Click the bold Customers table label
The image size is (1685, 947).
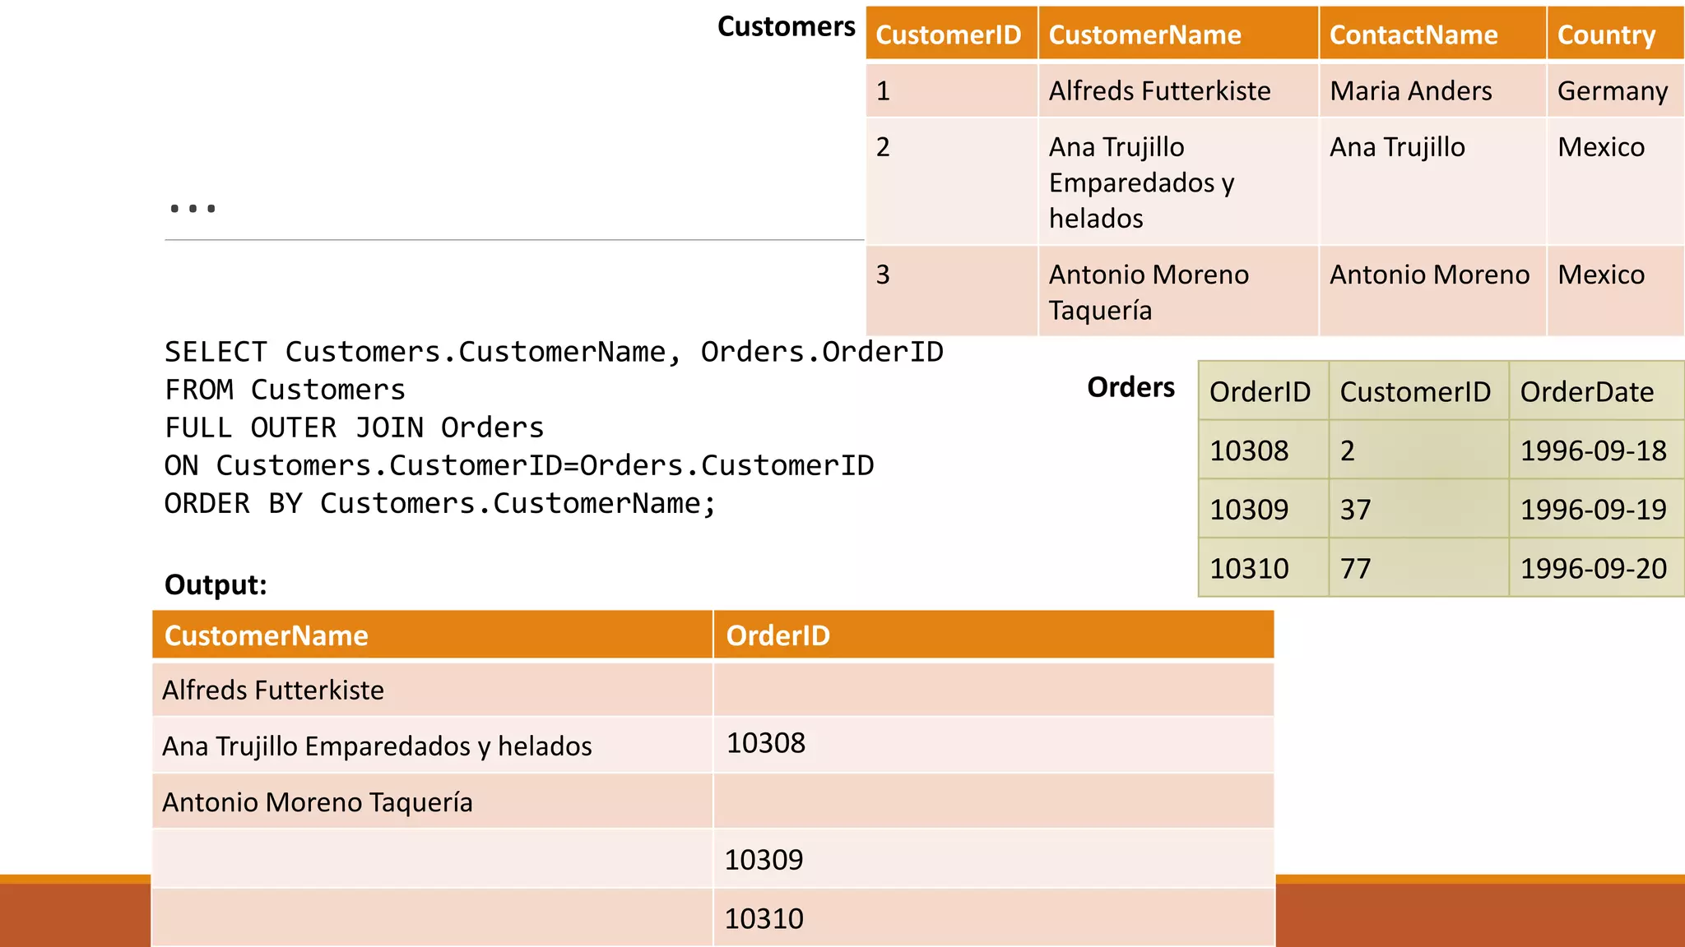click(786, 26)
